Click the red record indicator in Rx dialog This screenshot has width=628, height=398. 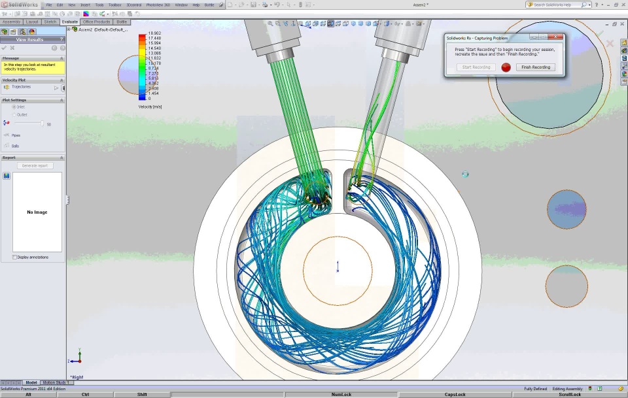coord(506,67)
